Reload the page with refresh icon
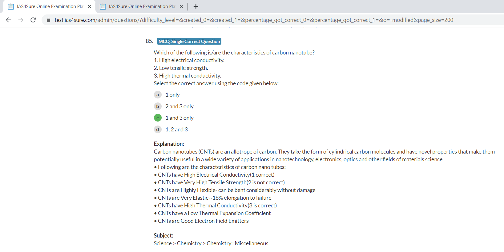 click(x=33, y=20)
